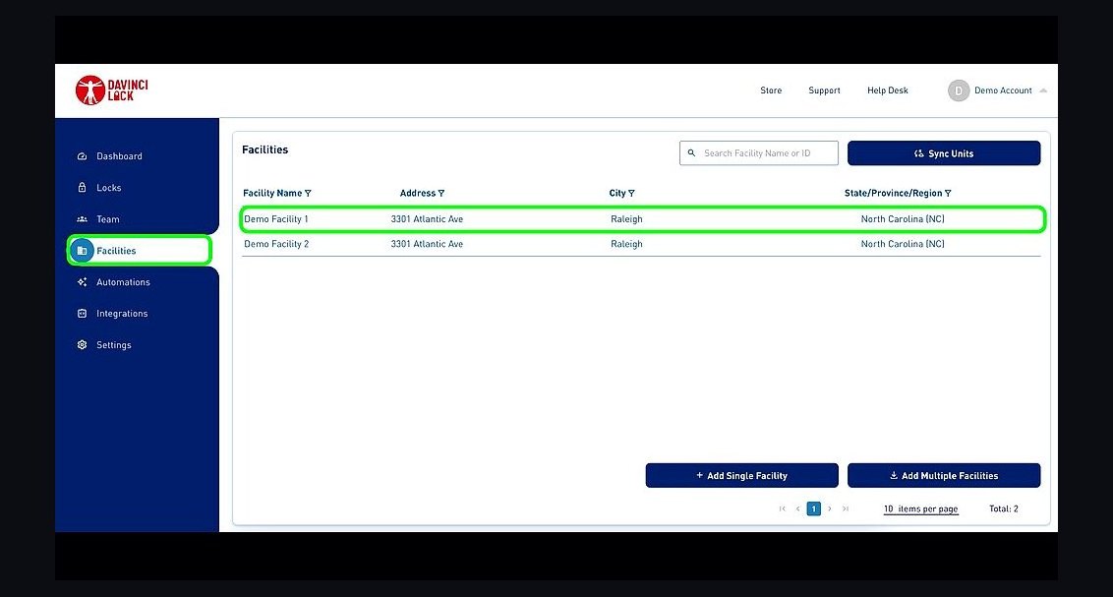Sort by Address column header
The height and width of the screenshot is (597, 1113).
417,193
